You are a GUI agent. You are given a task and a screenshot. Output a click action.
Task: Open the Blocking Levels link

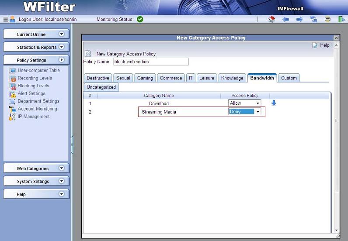point(34,86)
